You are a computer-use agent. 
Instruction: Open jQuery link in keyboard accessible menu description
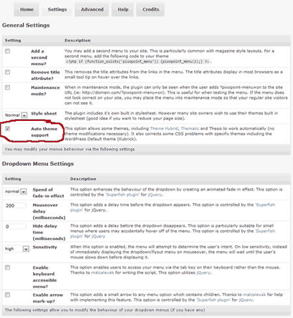tap(203, 272)
